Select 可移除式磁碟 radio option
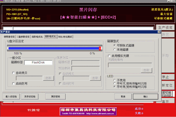 tap(114, 45)
